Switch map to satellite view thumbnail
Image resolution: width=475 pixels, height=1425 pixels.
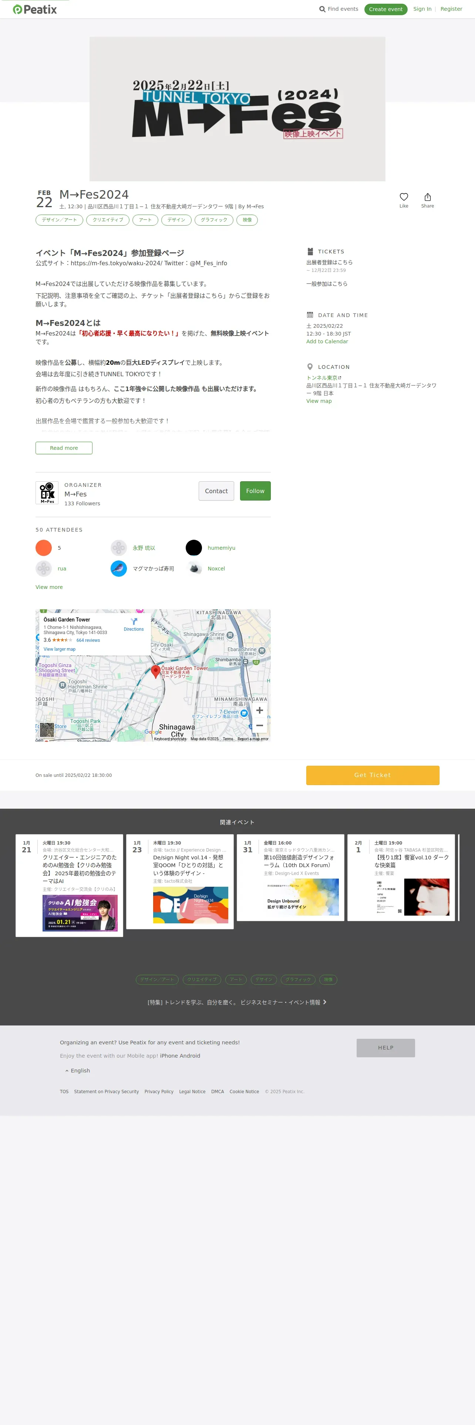[x=47, y=730]
